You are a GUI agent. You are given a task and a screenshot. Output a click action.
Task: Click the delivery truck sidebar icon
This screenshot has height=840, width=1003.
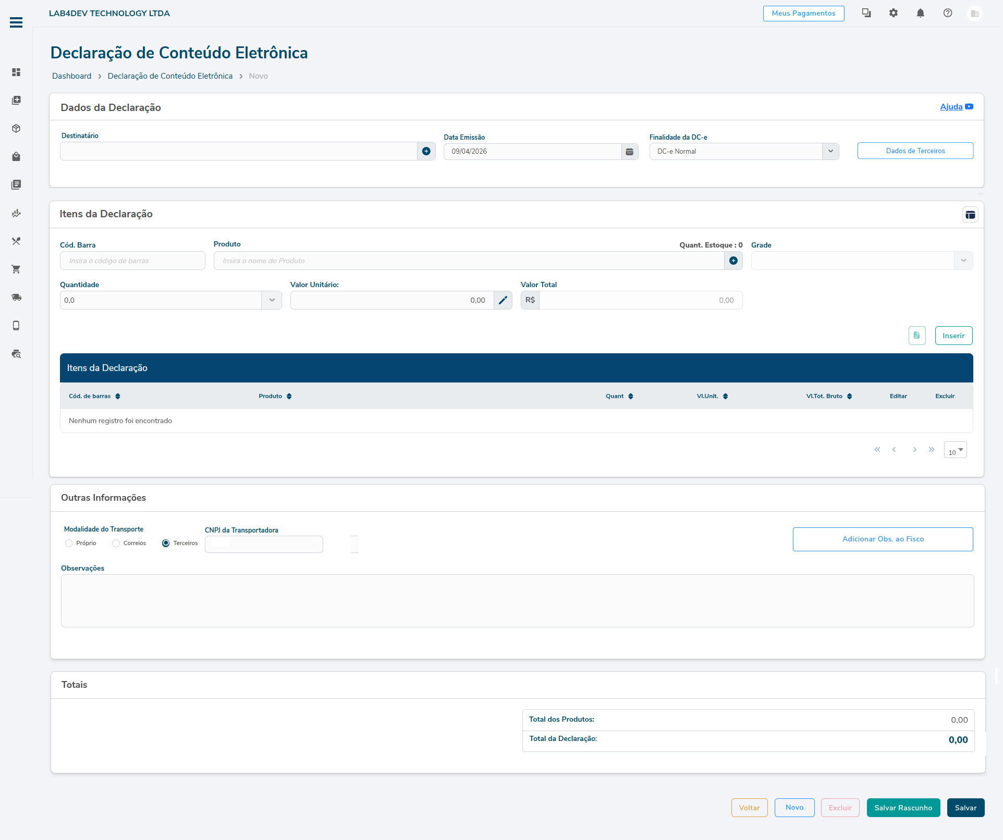[16, 298]
